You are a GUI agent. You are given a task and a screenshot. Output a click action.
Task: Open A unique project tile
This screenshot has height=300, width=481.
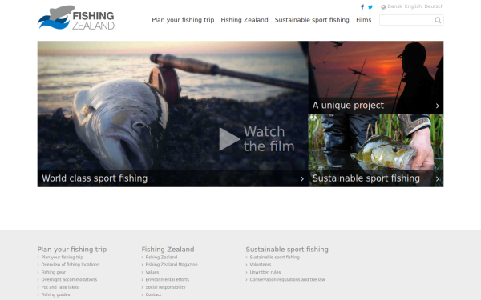pos(376,77)
